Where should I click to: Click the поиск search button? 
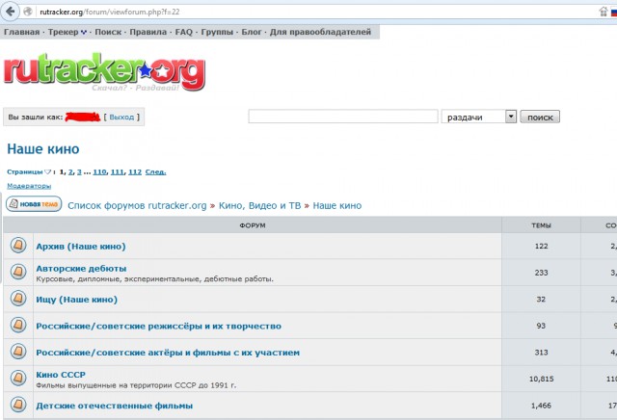click(540, 117)
